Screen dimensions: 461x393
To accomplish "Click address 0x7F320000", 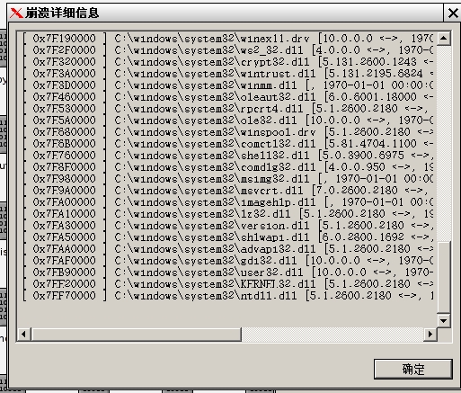I will pos(64,62).
